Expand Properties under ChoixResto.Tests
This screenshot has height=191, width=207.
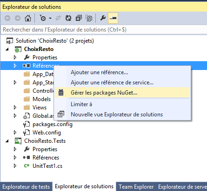pos(15,149)
